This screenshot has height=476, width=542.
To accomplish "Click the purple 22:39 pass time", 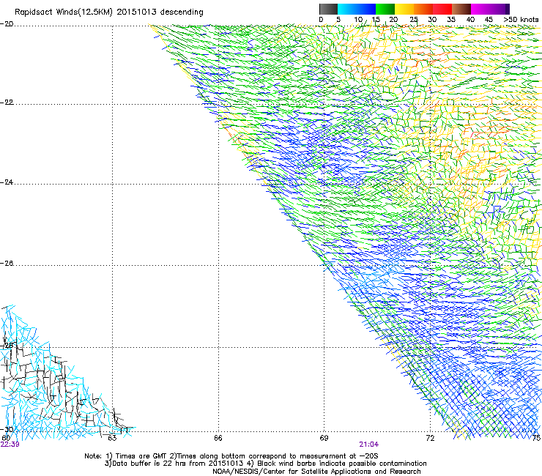I will 10,445.
